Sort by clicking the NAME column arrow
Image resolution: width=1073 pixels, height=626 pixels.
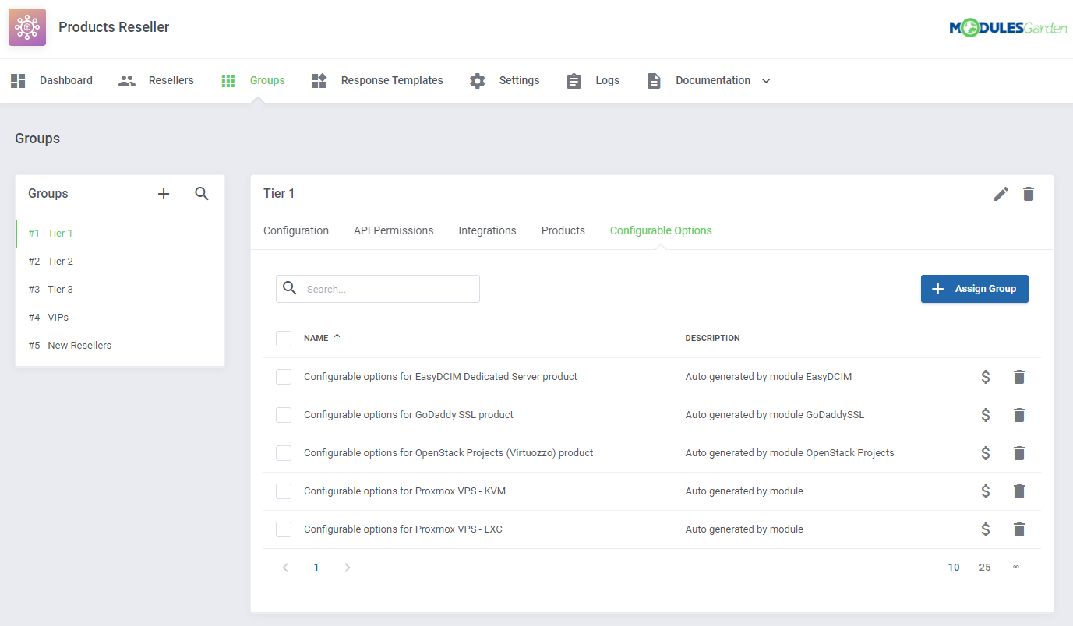[x=337, y=337]
